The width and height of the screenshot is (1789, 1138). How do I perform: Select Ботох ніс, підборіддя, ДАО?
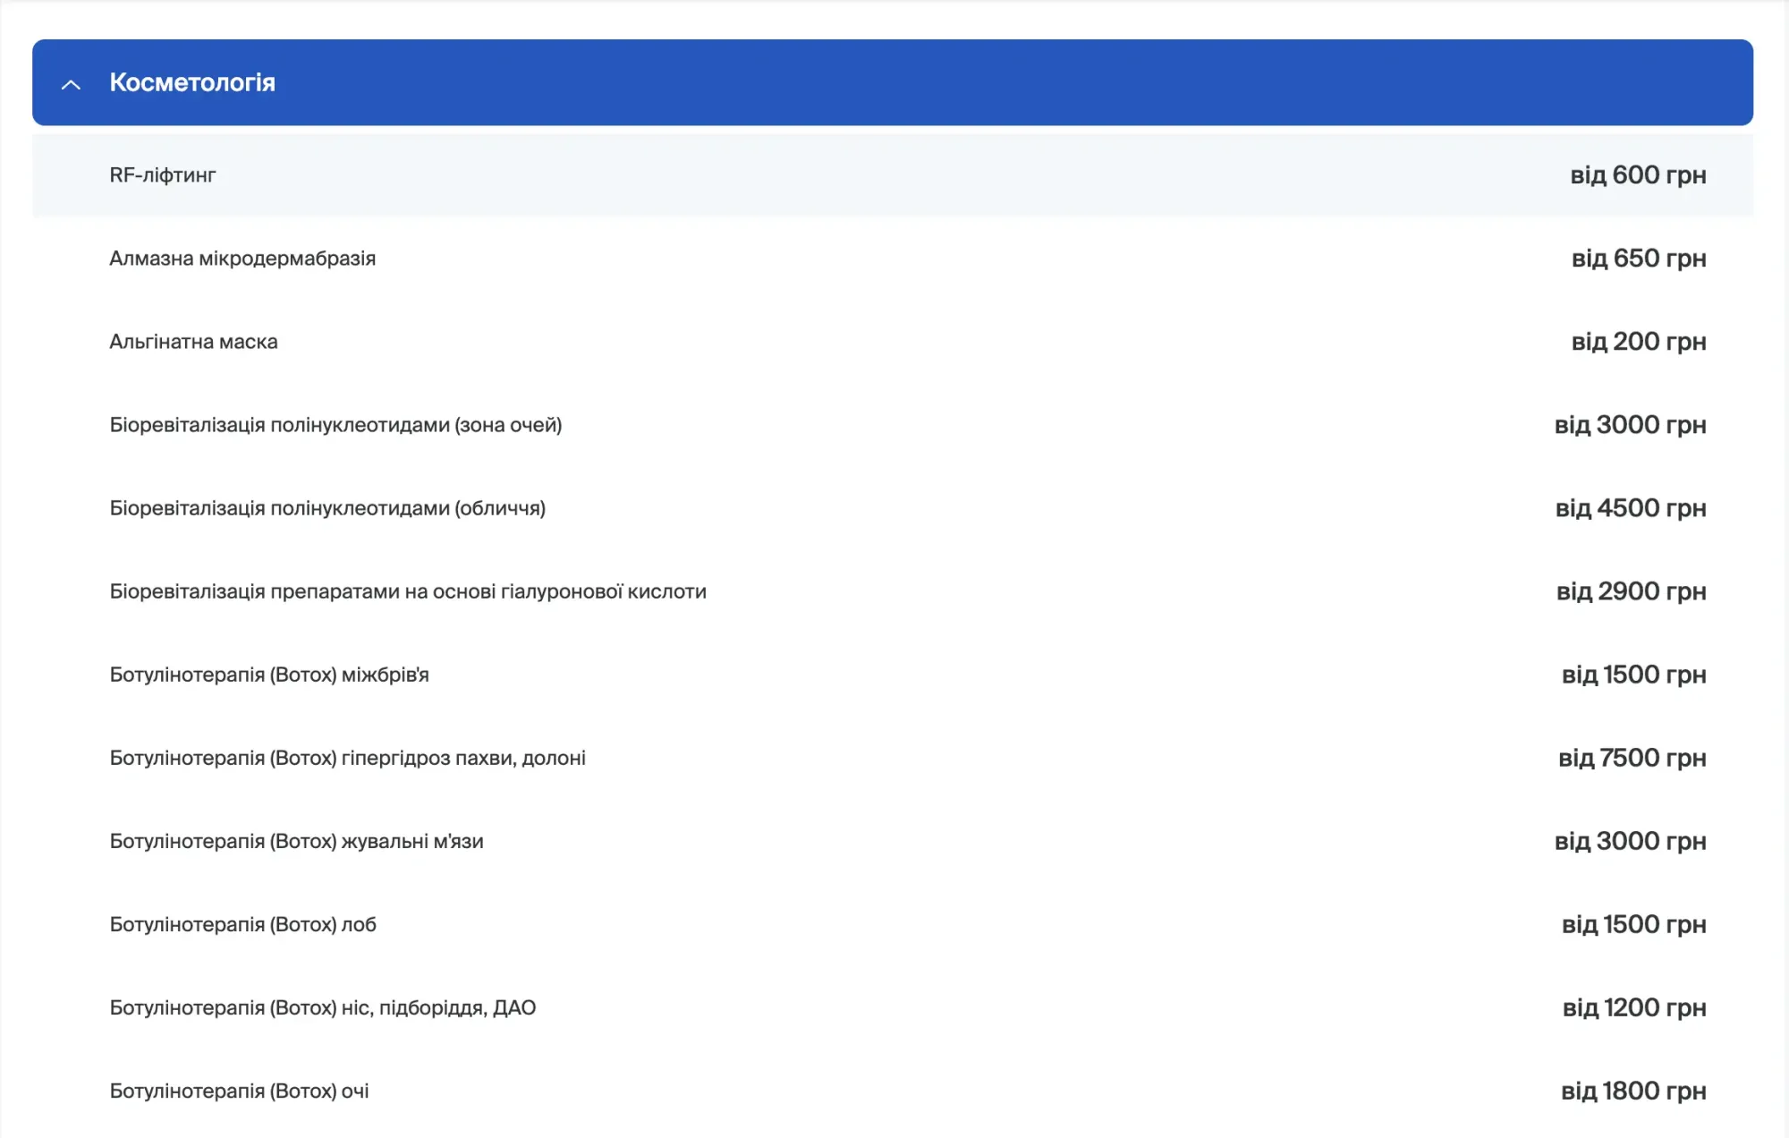pos(322,1007)
